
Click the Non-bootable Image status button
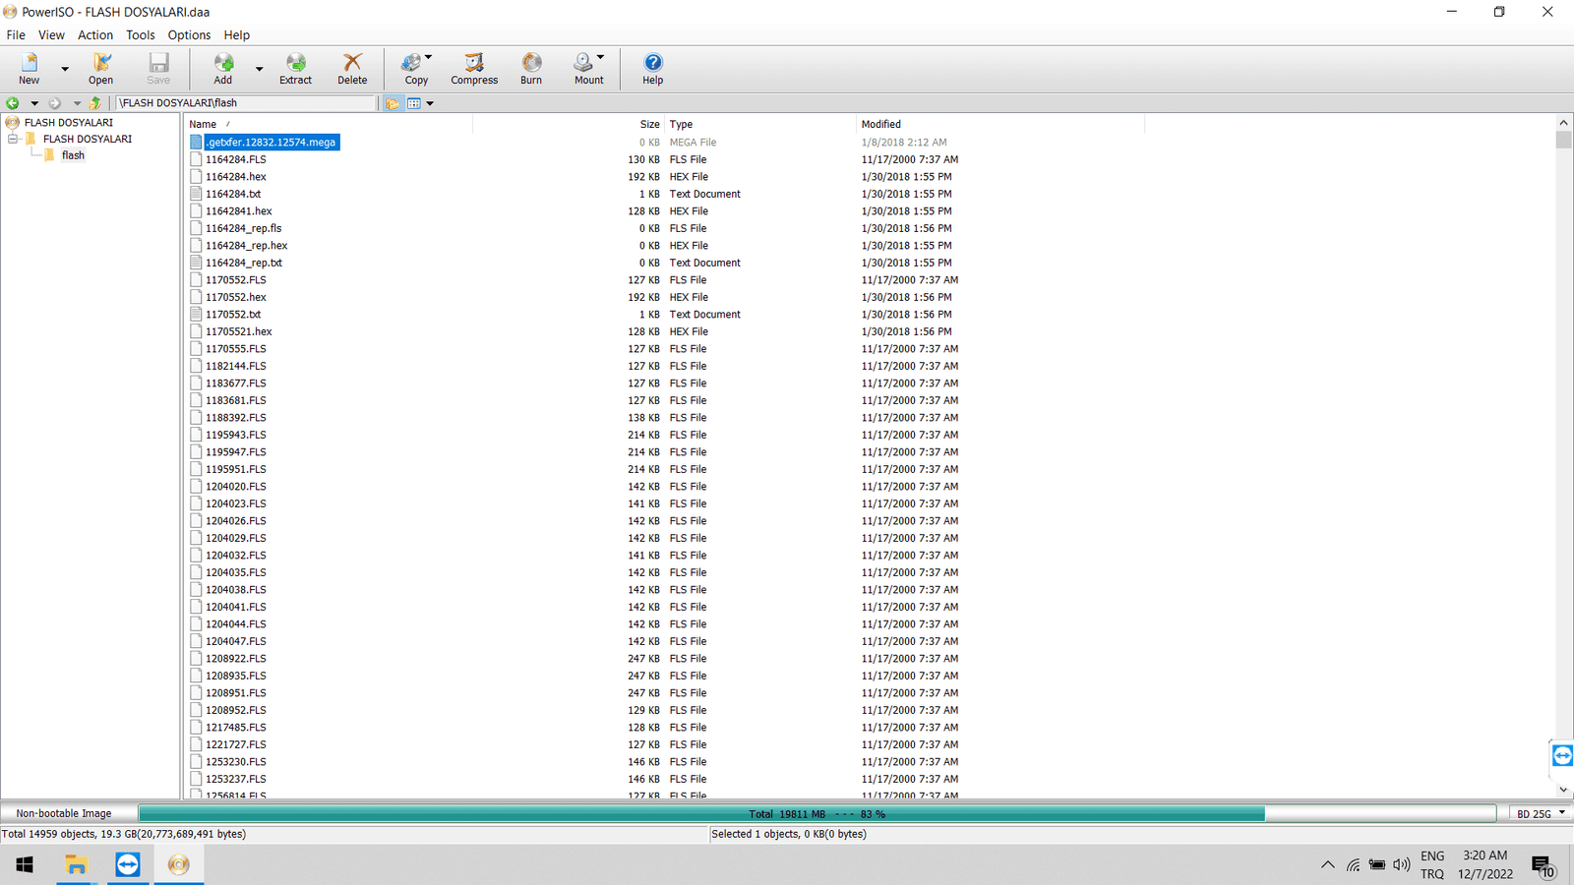click(x=64, y=813)
